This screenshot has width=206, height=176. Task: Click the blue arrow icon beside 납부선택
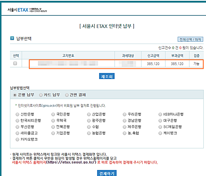pos(12,38)
